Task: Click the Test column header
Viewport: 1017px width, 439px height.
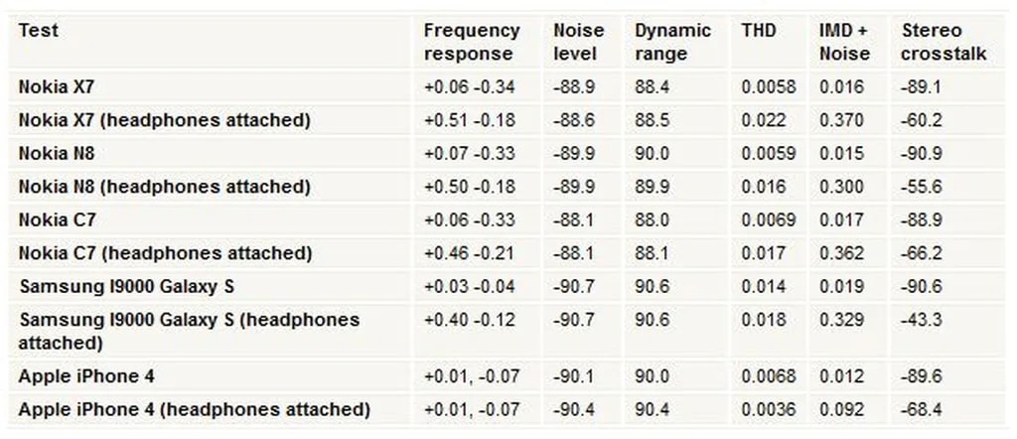Action: pyautogui.click(x=39, y=31)
